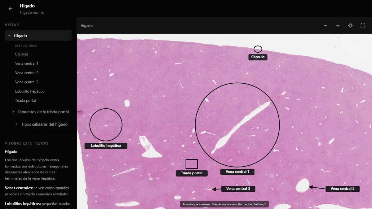Enter fullscreen with the expand icon
The width and height of the screenshot is (372, 209).
point(363,25)
